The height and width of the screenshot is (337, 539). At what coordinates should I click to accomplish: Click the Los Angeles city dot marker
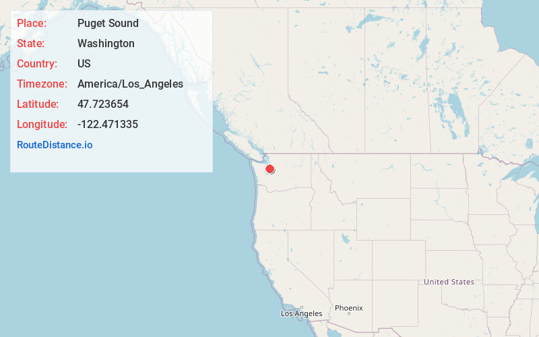302,307
